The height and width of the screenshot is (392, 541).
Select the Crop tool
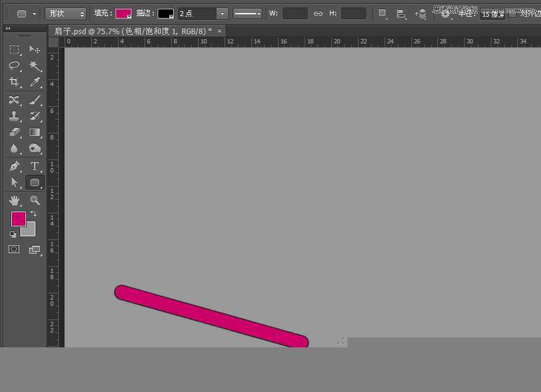pos(14,82)
